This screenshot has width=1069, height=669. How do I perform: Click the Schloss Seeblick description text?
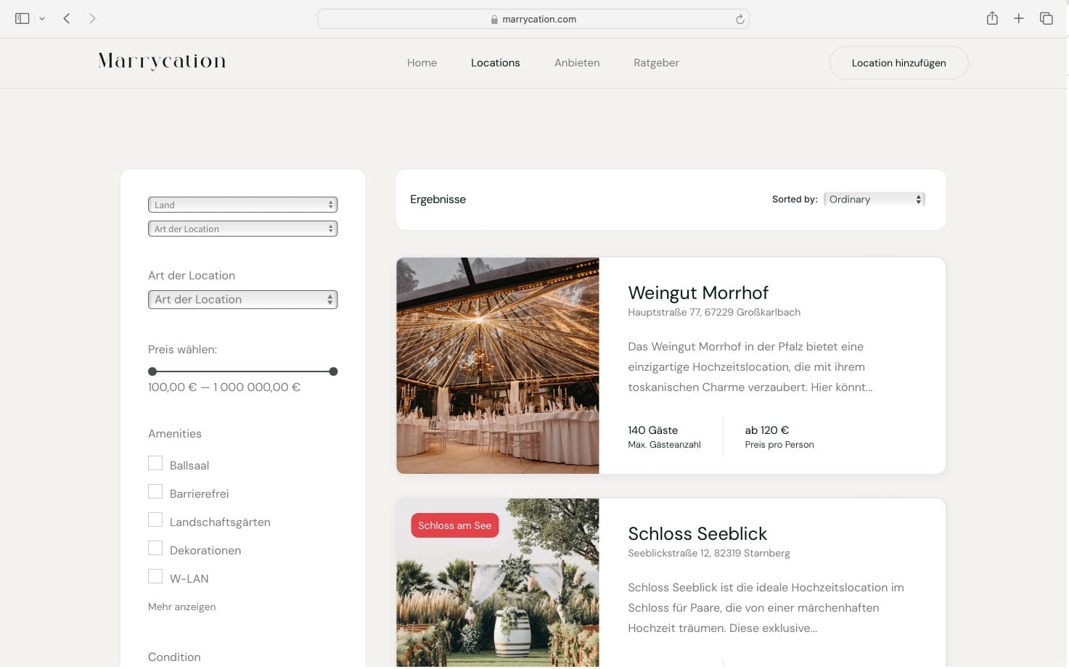(766, 608)
